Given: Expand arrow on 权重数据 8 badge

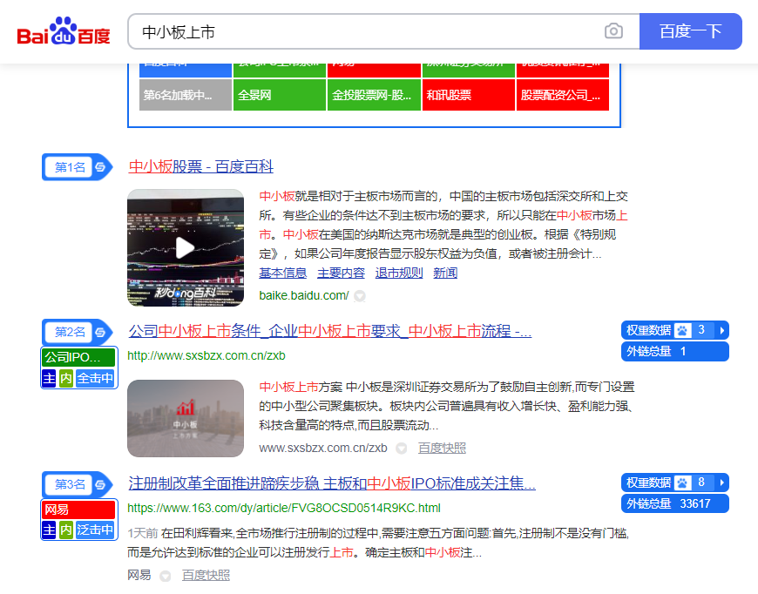Looking at the screenshot, I should pyautogui.click(x=722, y=483).
